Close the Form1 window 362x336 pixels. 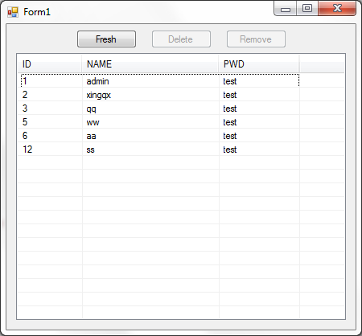coord(337,8)
